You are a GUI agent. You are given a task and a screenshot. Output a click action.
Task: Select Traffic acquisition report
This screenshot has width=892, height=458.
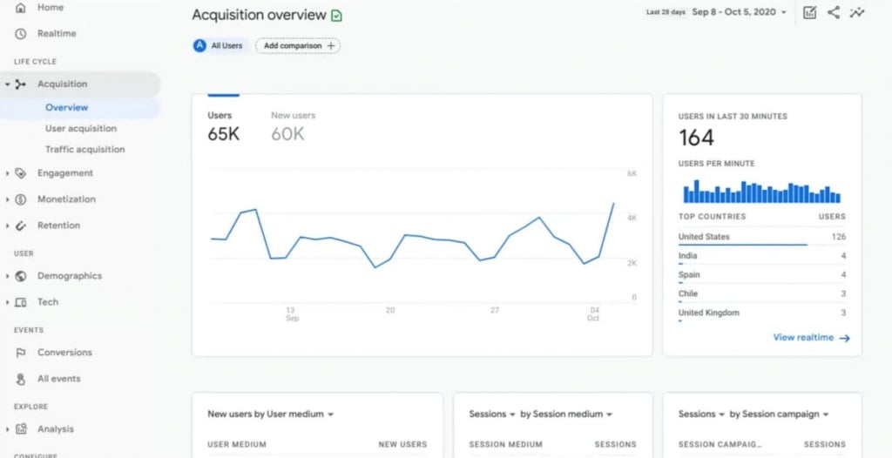[x=84, y=150]
